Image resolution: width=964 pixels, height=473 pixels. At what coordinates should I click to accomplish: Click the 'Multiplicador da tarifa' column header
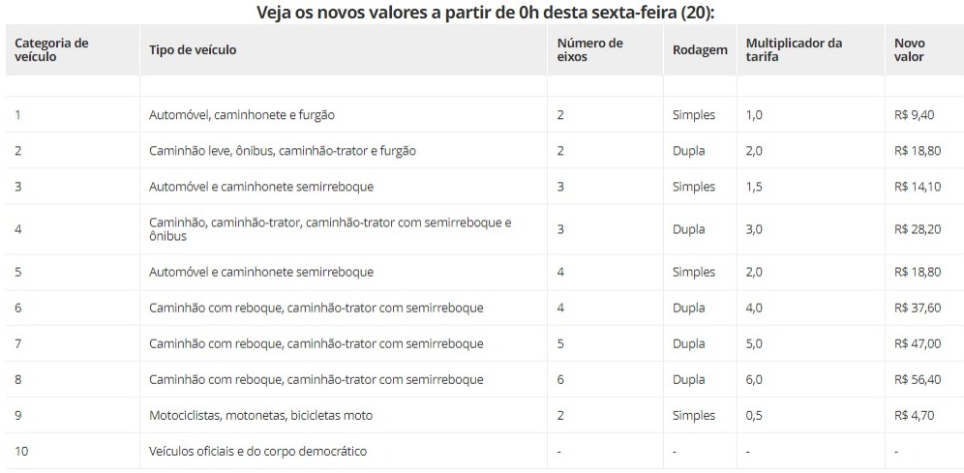(x=794, y=50)
